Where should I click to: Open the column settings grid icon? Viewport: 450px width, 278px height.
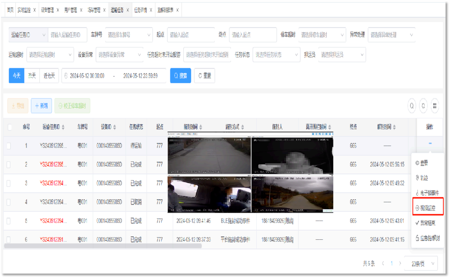(435, 106)
